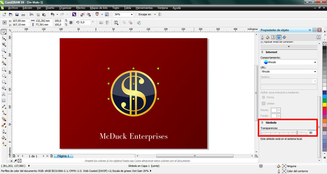Open the Mapas de bits menu
Screen dimensions: 327x174
click(99, 8)
